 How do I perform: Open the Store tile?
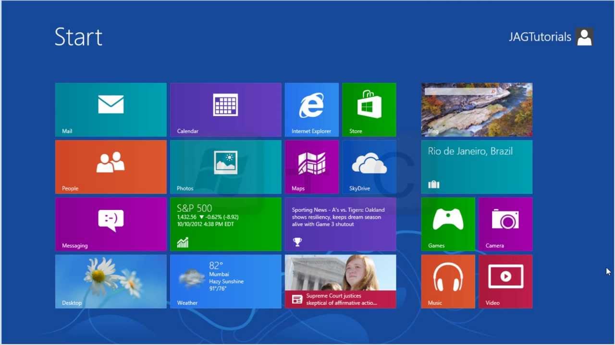point(369,110)
